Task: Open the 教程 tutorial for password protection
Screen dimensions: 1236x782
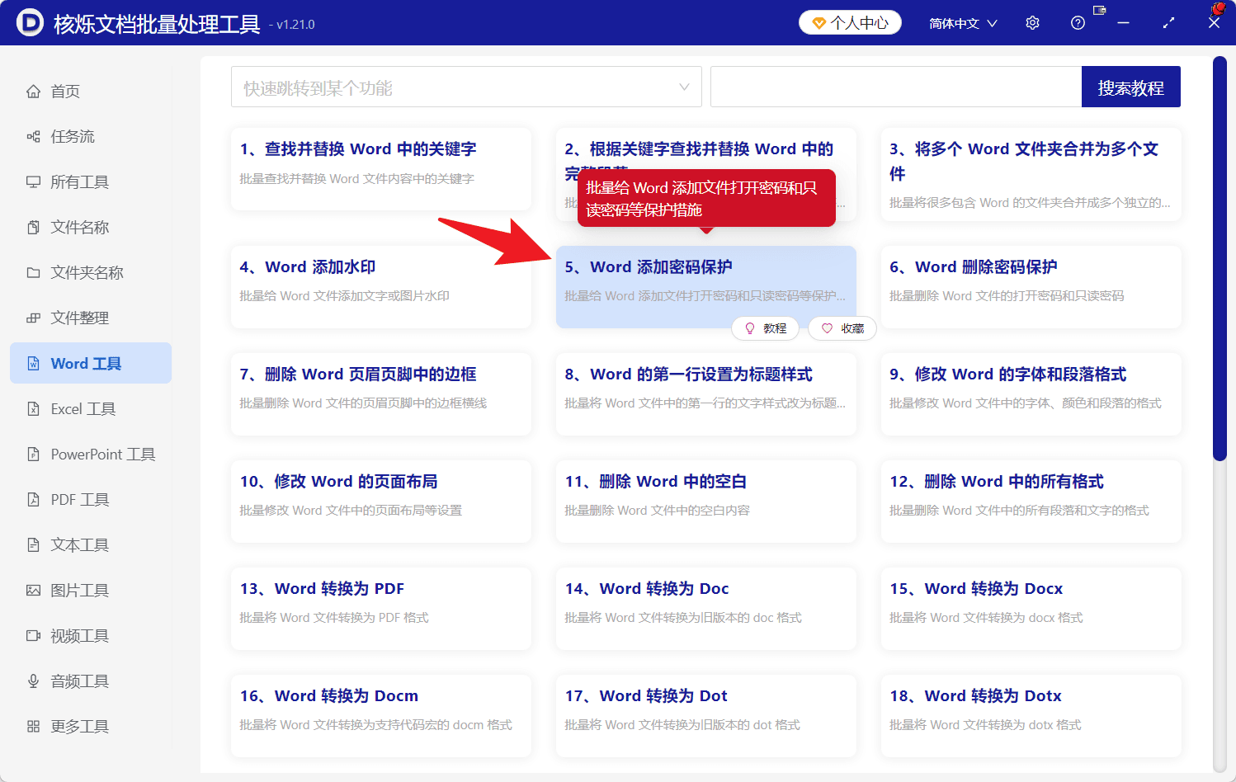Action: [x=766, y=328]
